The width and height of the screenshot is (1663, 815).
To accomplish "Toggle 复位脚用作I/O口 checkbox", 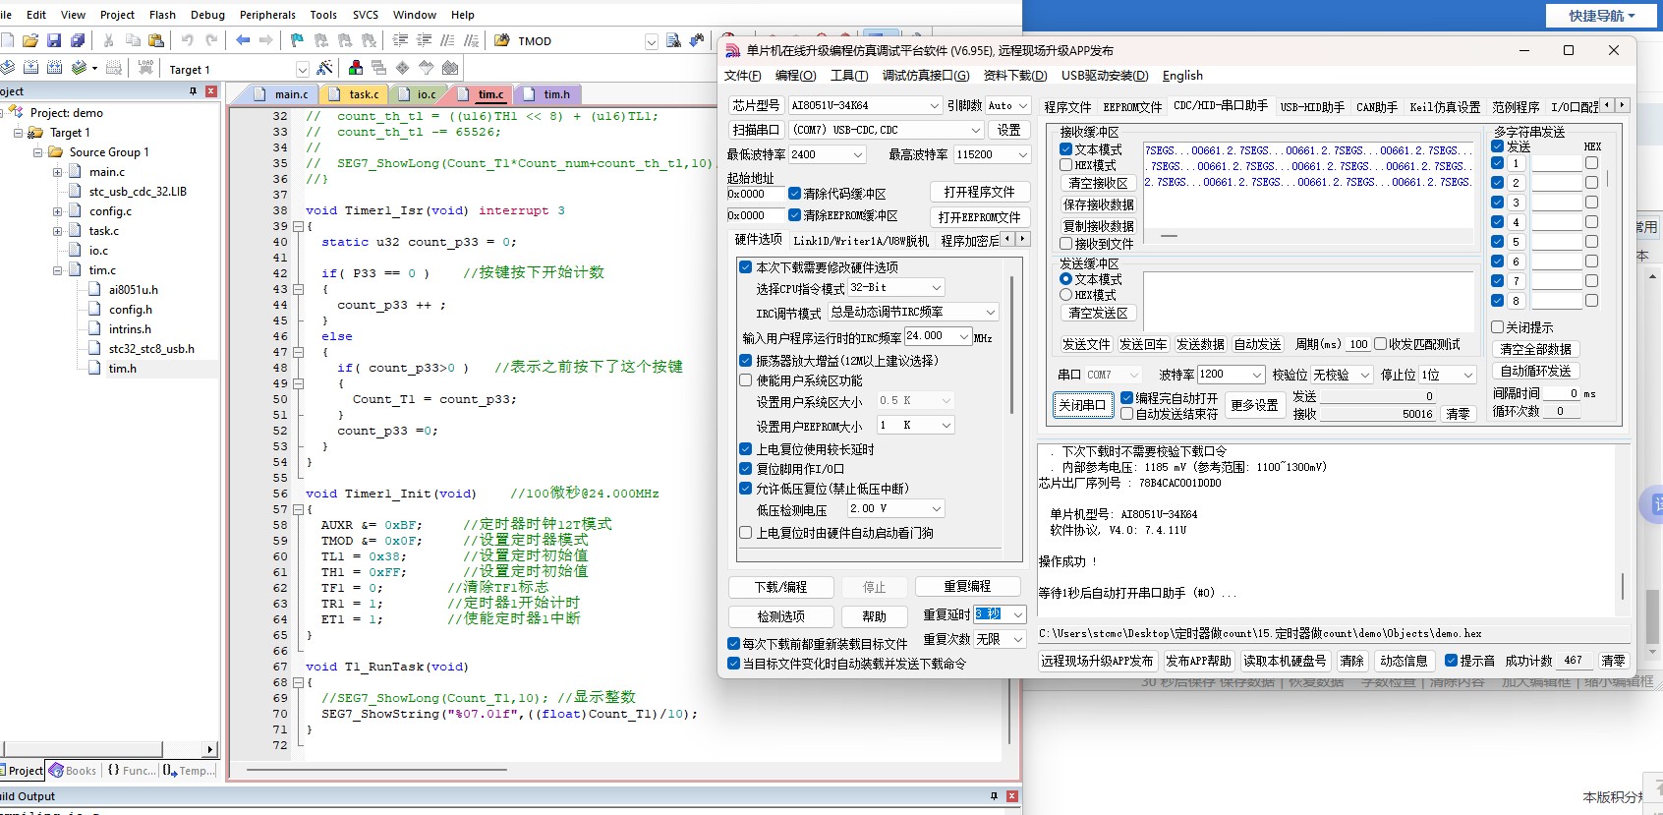I will (745, 469).
